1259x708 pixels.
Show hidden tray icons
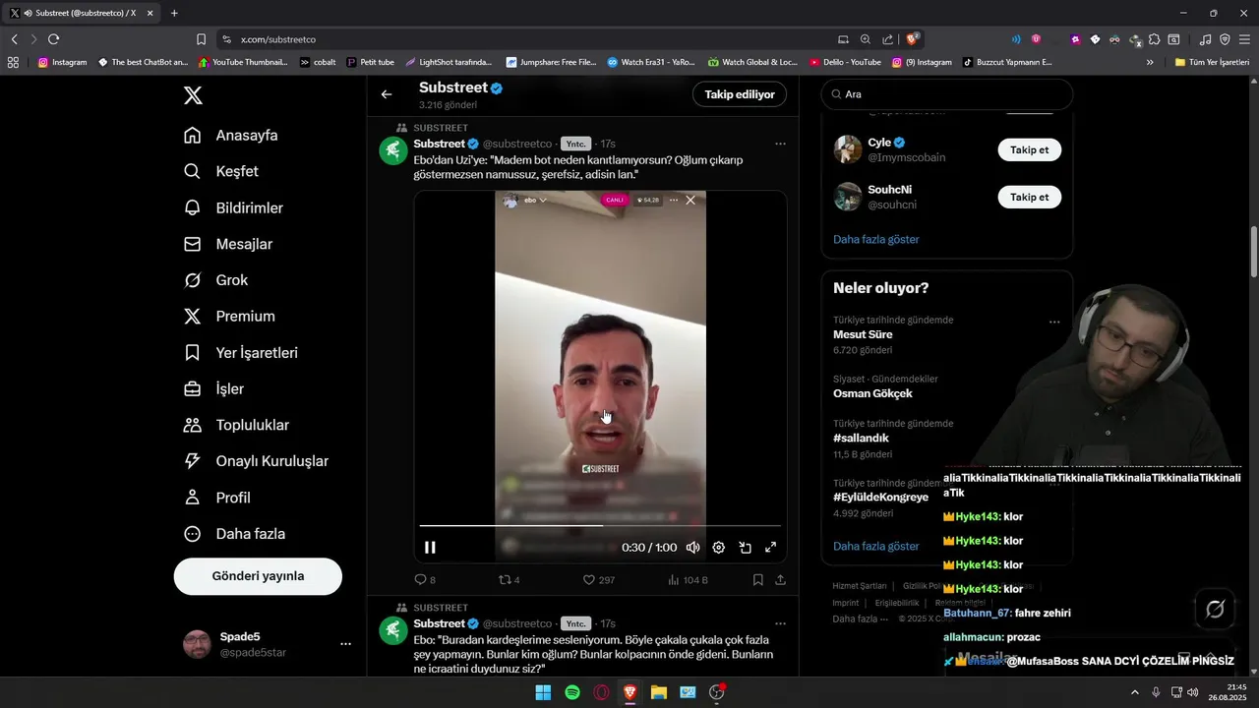[1134, 692]
